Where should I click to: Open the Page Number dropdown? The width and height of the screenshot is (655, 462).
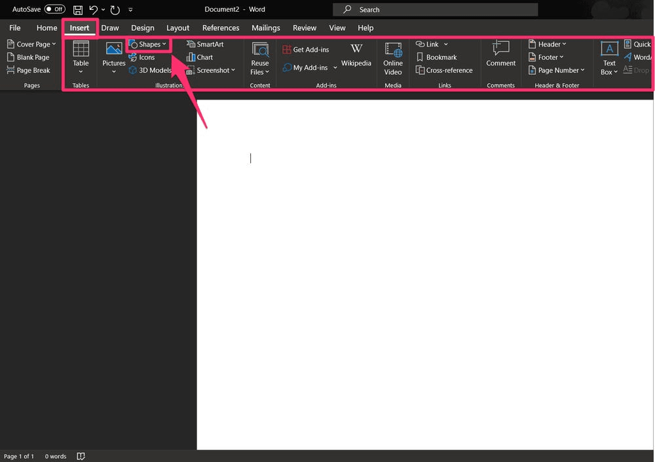click(x=557, y=70)
